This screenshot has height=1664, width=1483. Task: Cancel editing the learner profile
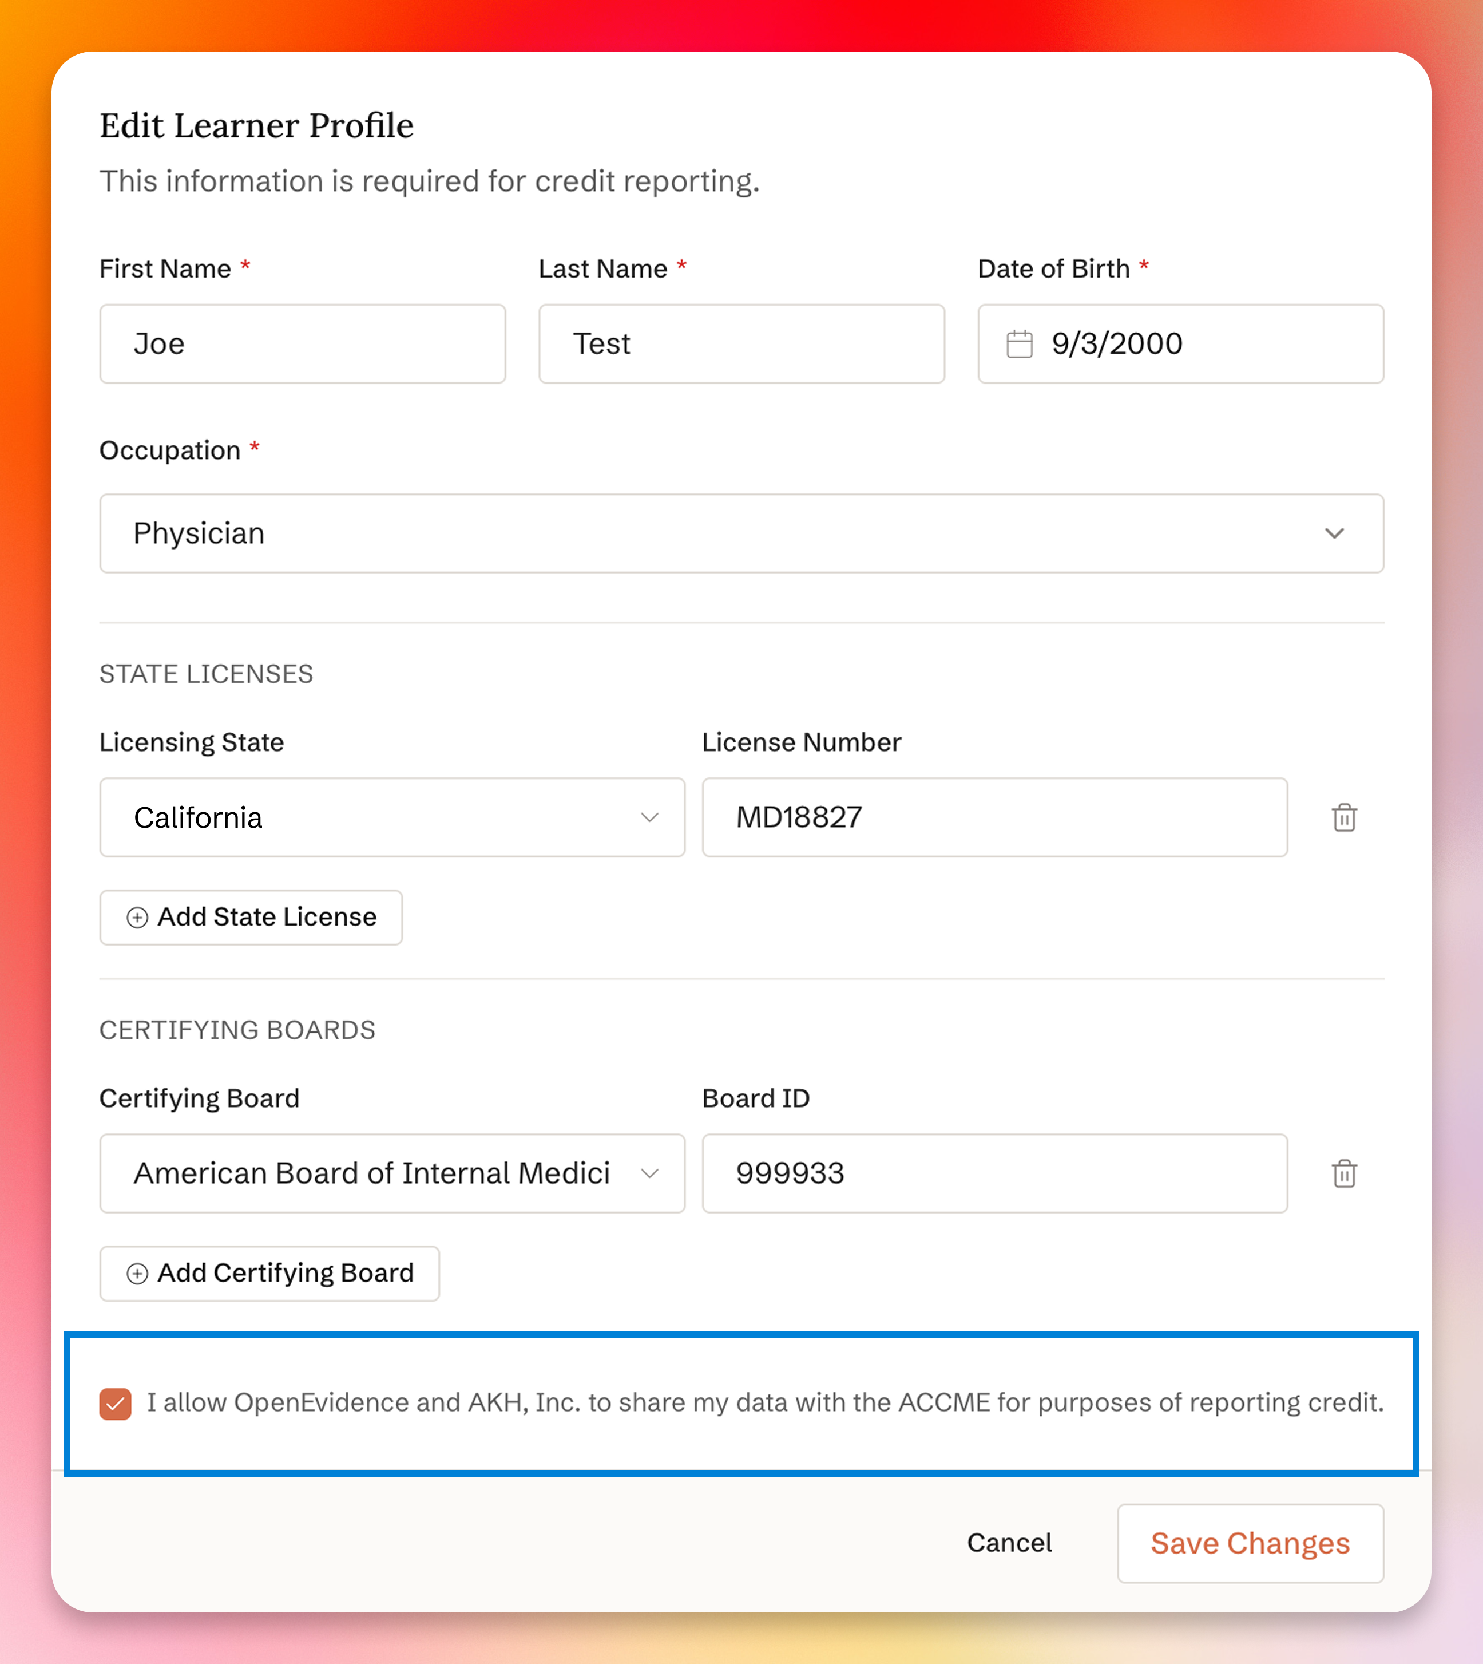1010,1543
